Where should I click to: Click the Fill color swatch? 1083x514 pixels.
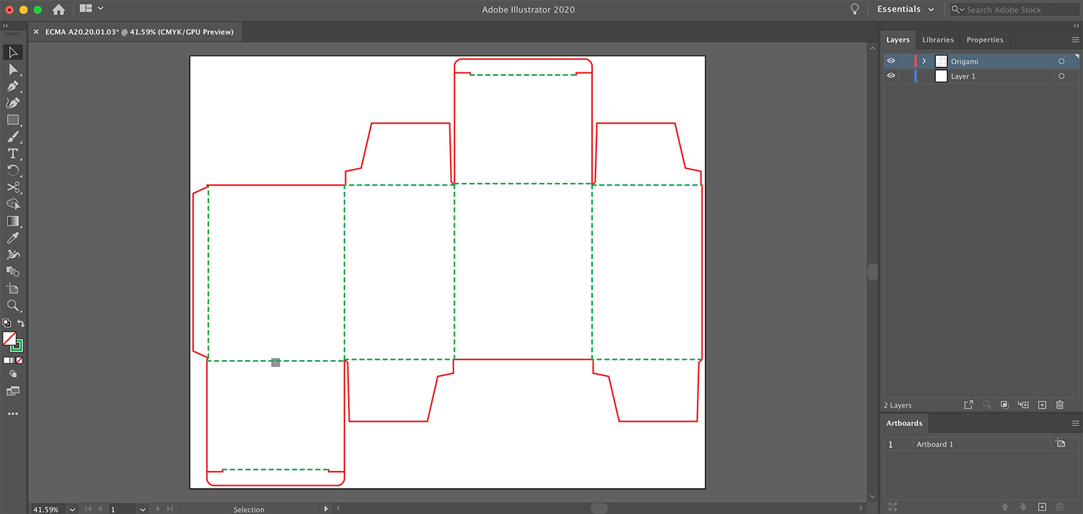point(10,339)
